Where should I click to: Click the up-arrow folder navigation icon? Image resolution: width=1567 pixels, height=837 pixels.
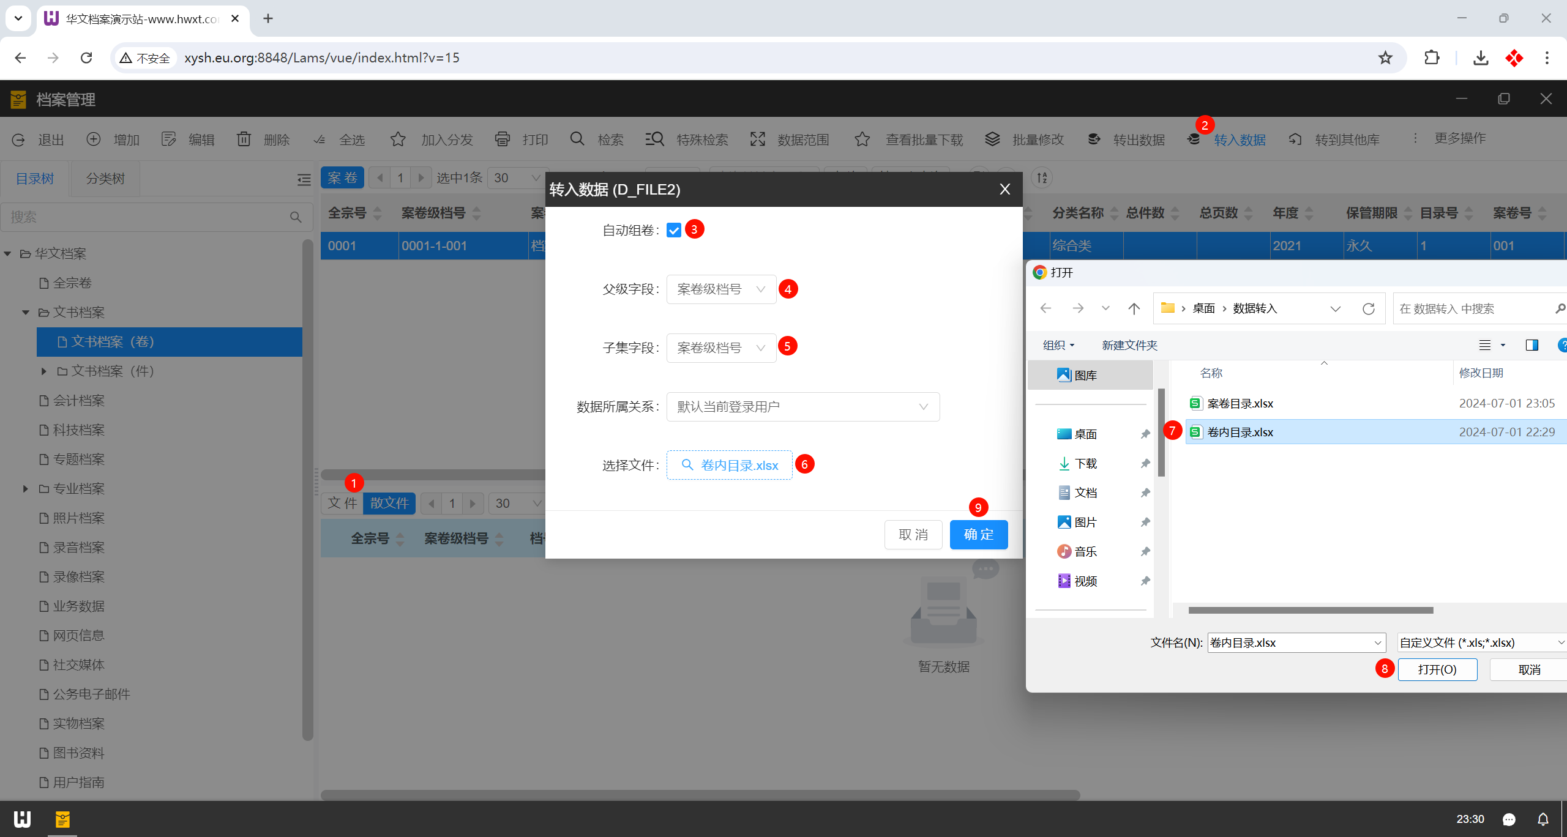pos(1134,308)
